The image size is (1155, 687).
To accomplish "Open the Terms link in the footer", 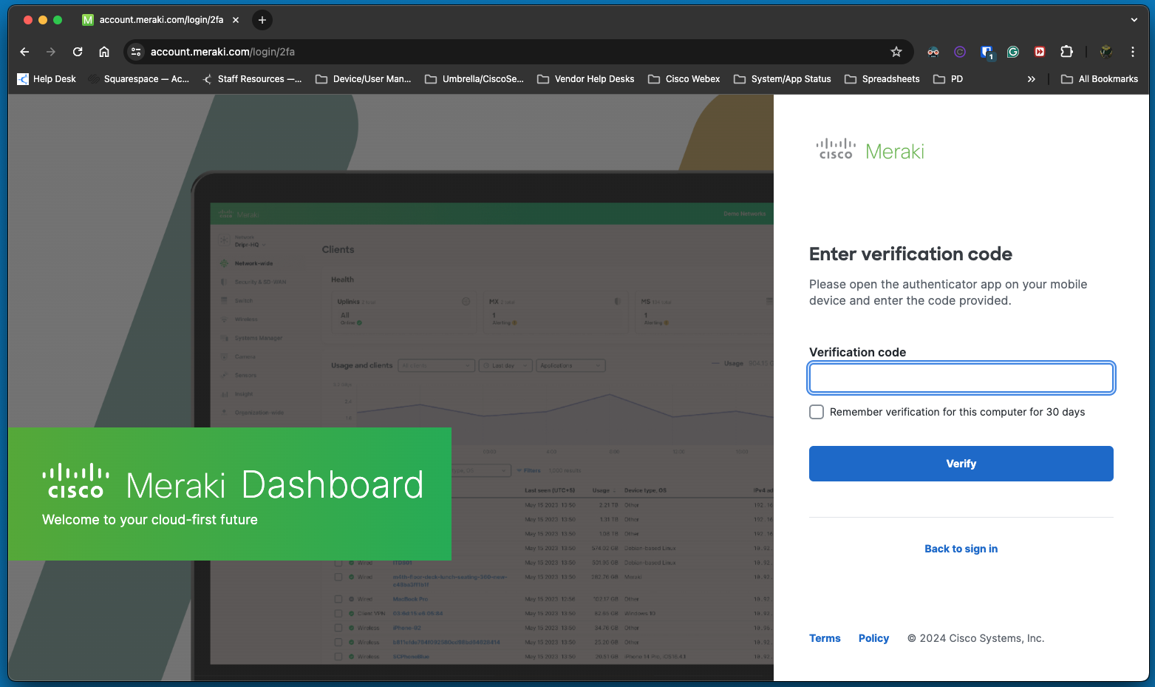I will 825,638.
